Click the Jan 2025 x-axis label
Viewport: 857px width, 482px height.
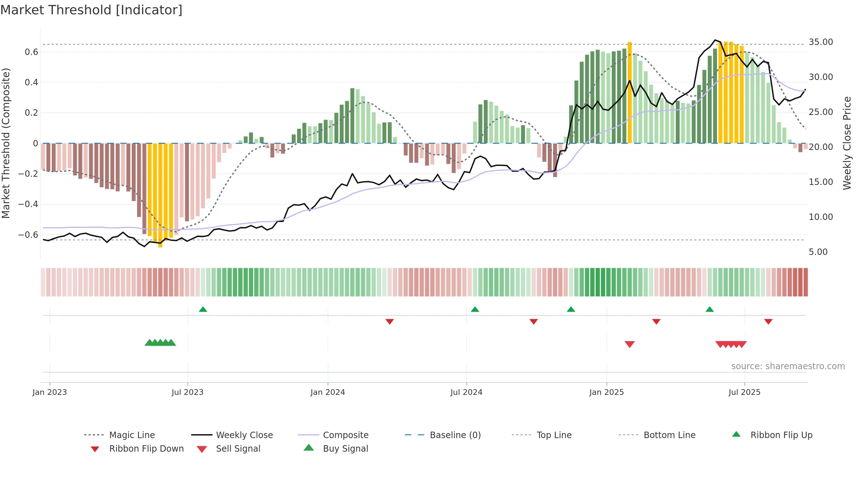(607, 392)
